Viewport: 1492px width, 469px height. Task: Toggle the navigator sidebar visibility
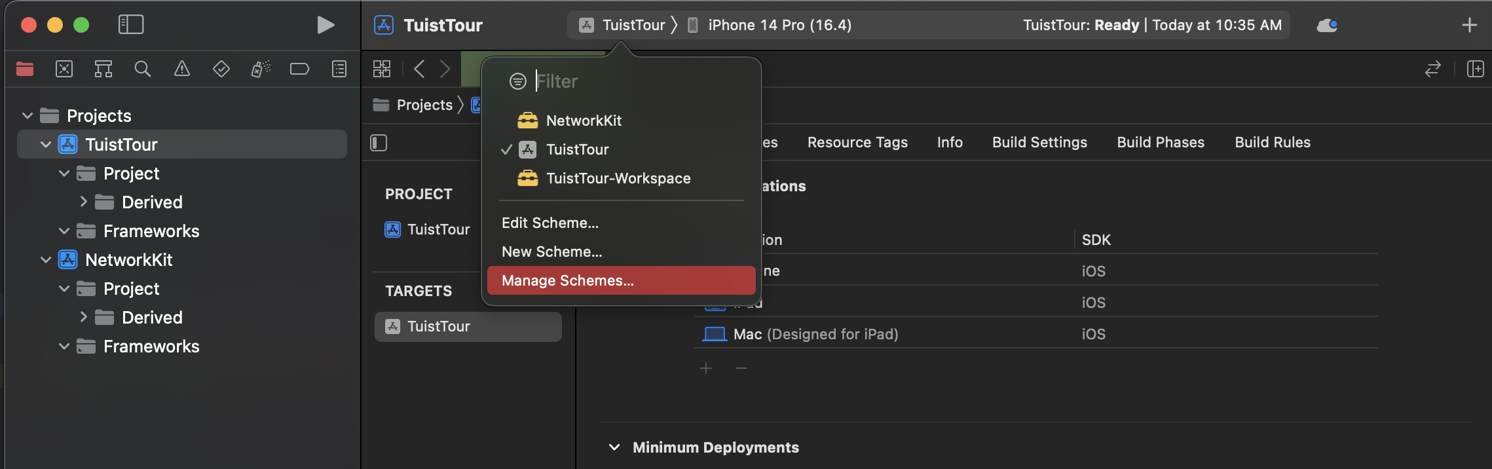pyautogui.click(x=131, y=25)
